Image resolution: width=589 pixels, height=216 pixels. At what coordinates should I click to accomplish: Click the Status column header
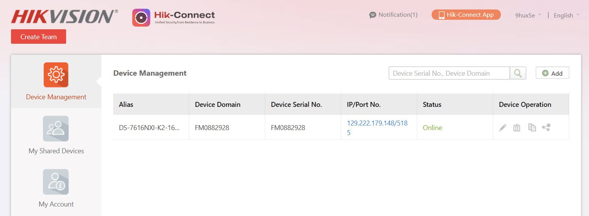[432, 105]
